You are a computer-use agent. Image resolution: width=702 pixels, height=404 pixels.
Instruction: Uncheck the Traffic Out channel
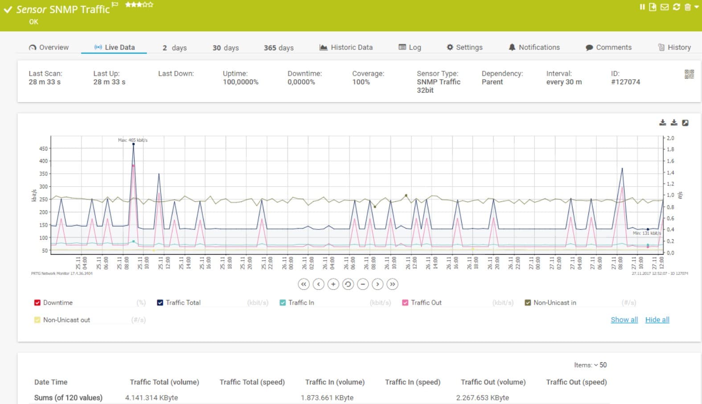click(x=405, y=303)
